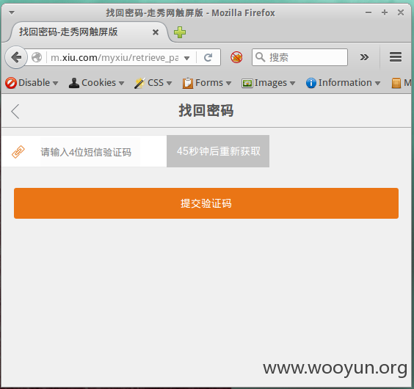Open the Information toolbar menu
The image size is (414, 389).
[x=343, y=83]
